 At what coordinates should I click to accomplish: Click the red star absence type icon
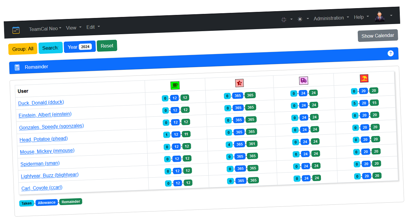tap(239, 83)
